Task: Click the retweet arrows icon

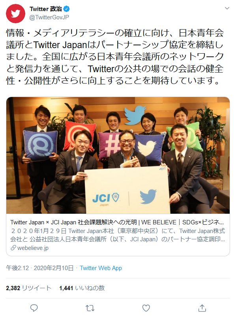Action: coord(90,308)
